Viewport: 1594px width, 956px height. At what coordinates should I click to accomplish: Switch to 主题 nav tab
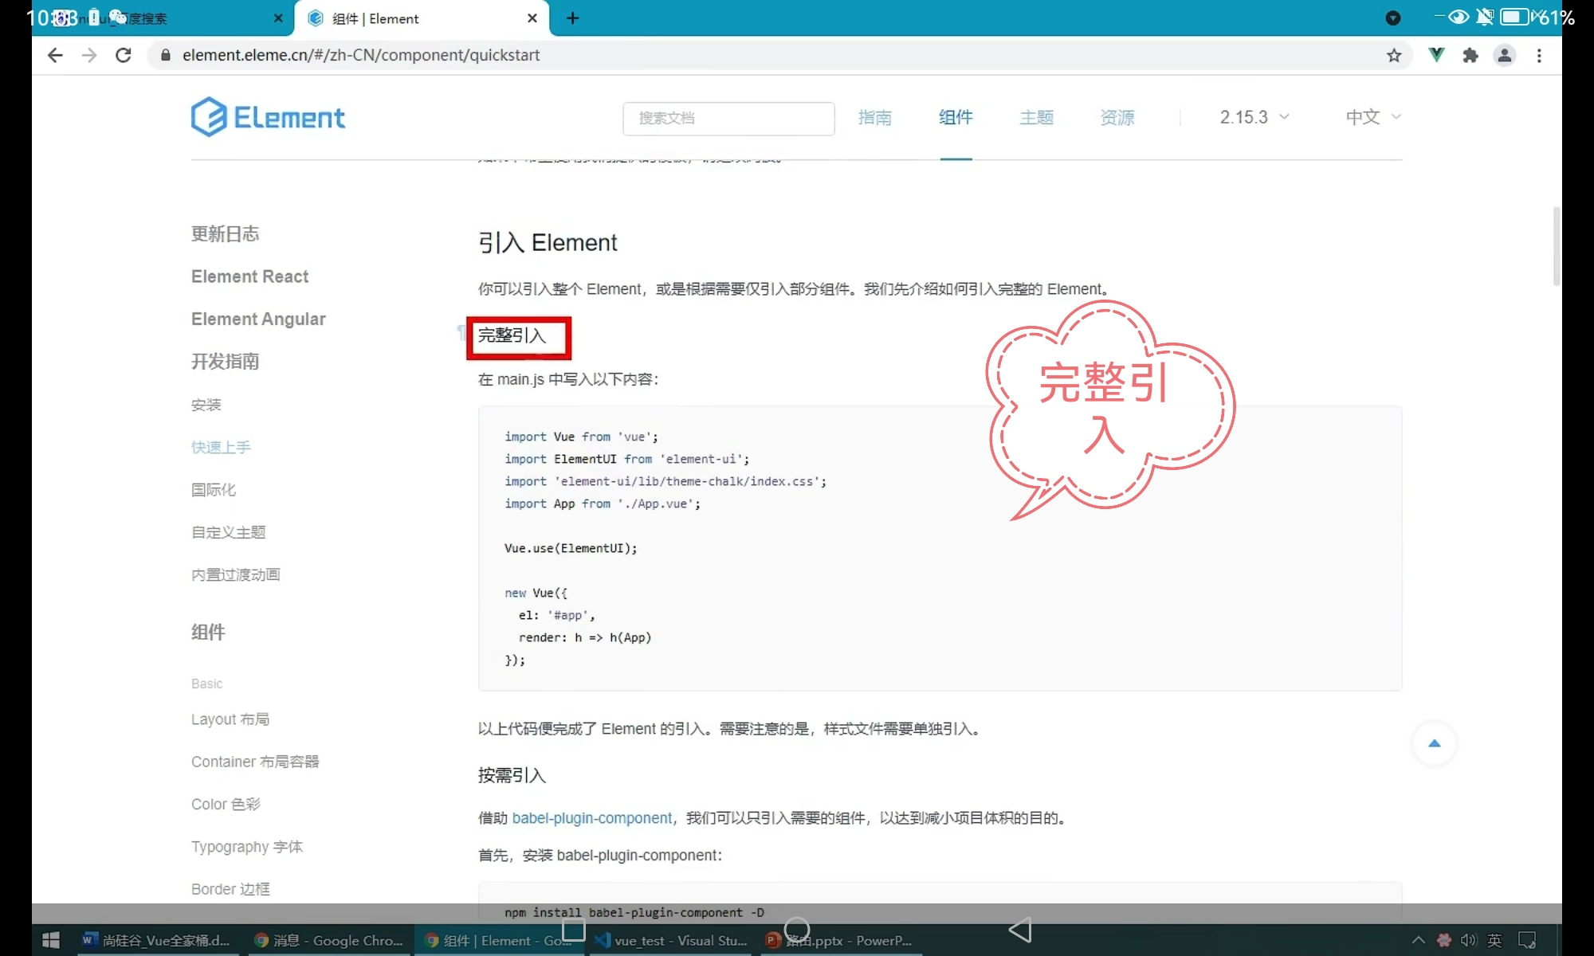coord(1036,117)
